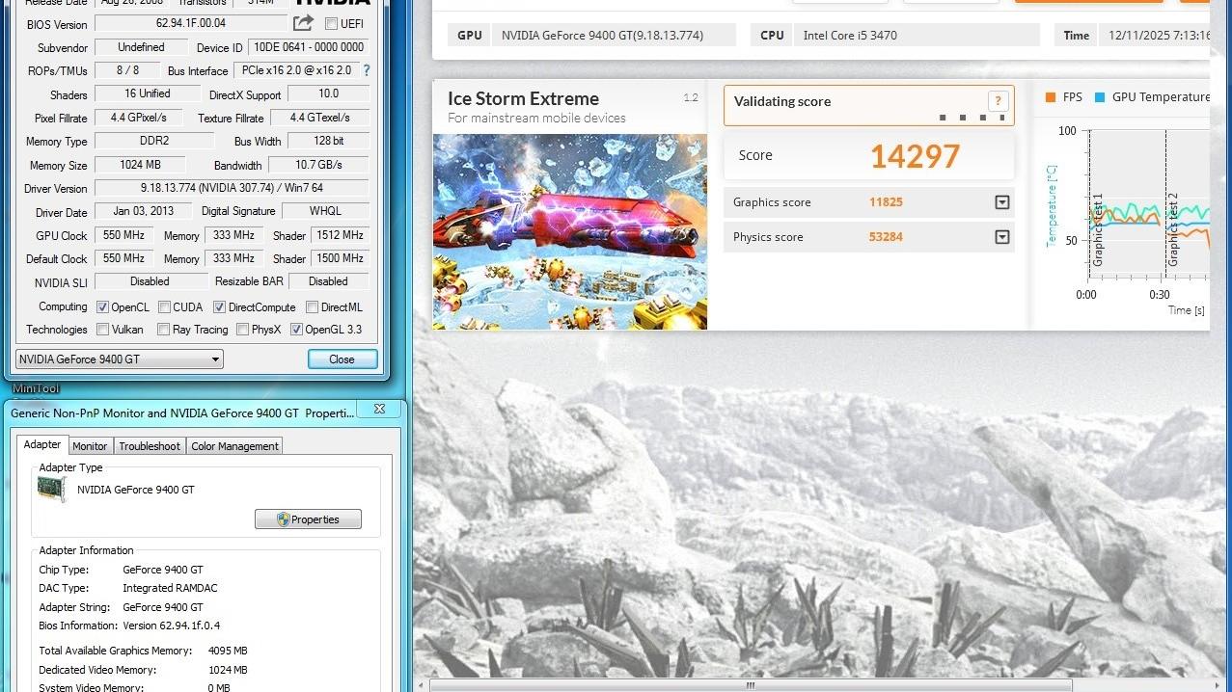This screenshot has height=692, width=1232.
Task: Toggle the UEFI checkbox
Action: [331, 24]
